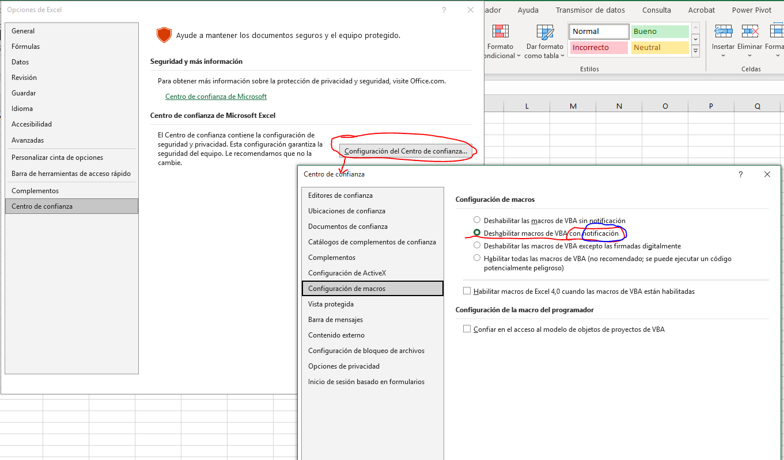This screenshot has height=460, width=784.
Task: Select Datos in Opciones de Excel
Action: click(71, 62)
